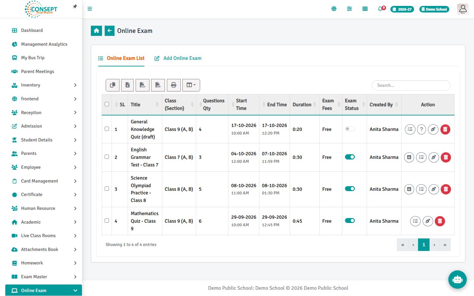Open the language globe icon
The width and height of the screenshot is (474, 296).
pyautogui.click(x=334, y=9)
